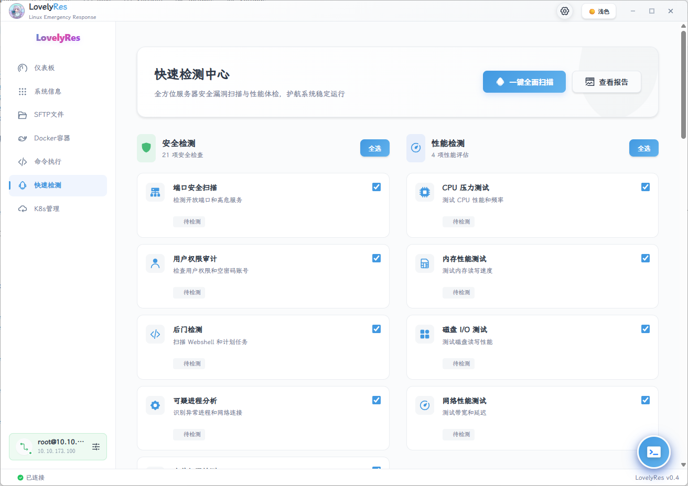Click the 命令执行 code icon

tap(23, 162)
